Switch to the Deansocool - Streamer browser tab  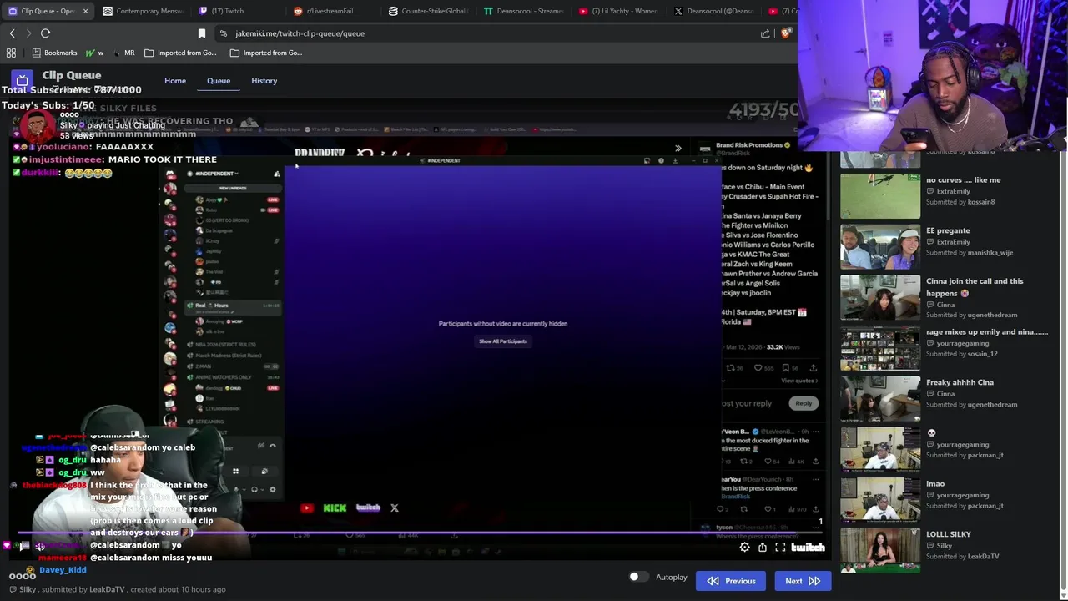(x=523, y=11)
